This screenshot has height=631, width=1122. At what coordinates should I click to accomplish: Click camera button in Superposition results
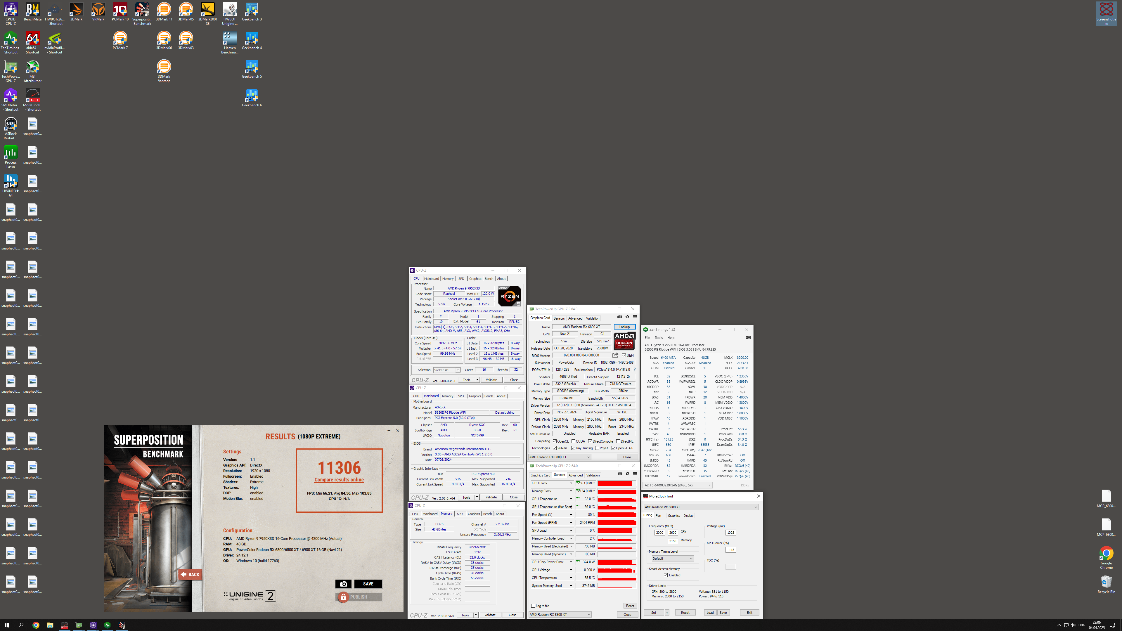[343, 584]
